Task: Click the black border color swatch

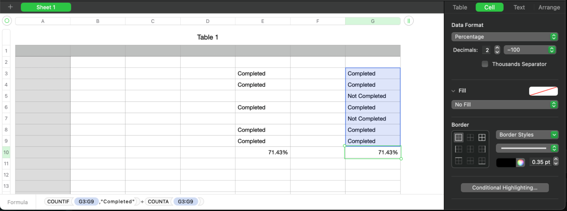Action: click(506, 162)
